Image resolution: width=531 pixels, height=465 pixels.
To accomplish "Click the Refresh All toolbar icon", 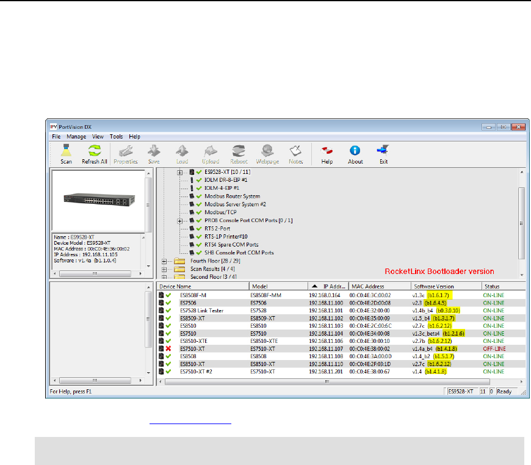I will click(x=95, y=154).
